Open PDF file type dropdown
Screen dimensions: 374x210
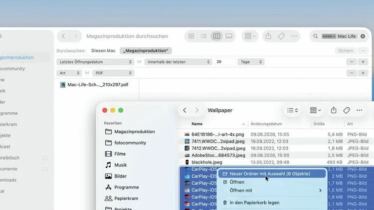[x=113, y=73]
